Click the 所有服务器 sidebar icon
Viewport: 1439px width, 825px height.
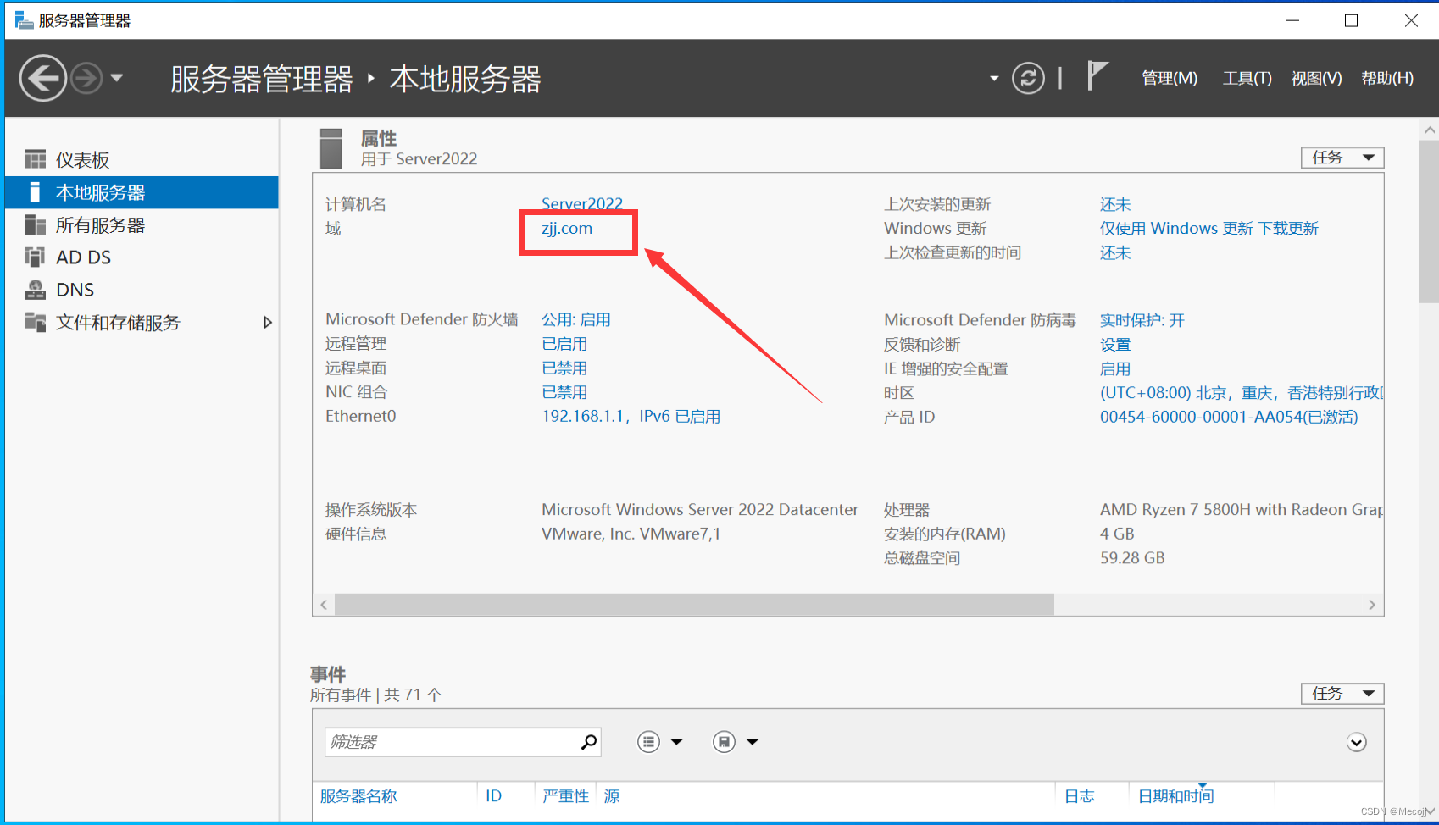click(x=36, y=224)
